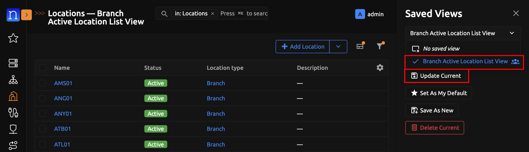Open the Devices server icon in sidebar
The image size is (529, 152).
point(13,63)
